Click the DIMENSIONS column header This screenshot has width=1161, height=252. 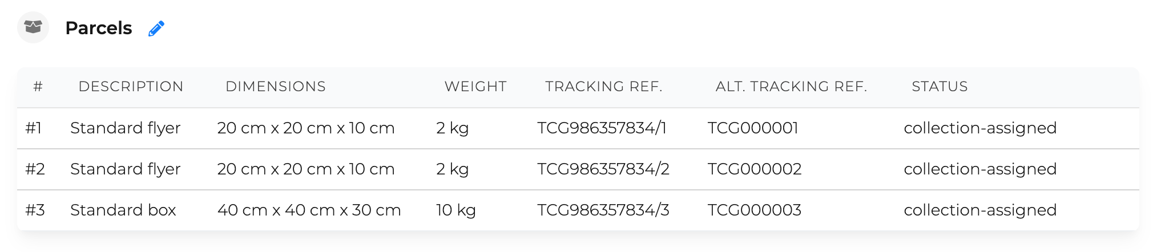(276, 86)
